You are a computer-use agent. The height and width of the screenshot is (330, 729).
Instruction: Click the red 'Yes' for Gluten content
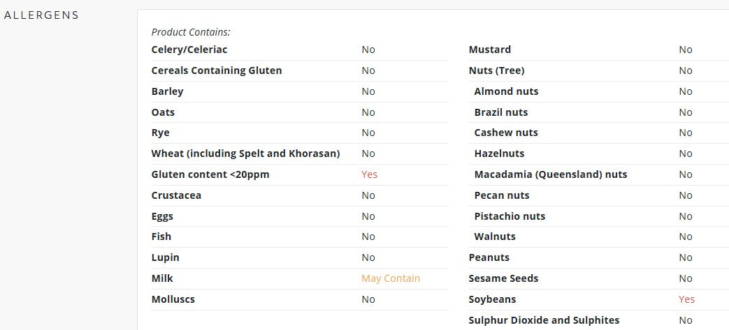(369, 174)
